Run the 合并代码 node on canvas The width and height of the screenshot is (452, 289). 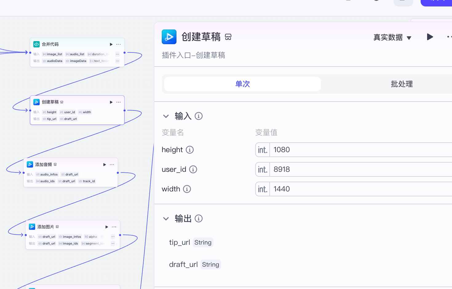click(x=111, y=44)
